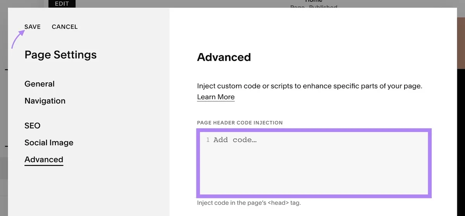Click the 'PAGE HEADER CODE INJECTION' label

tap(240, 122)
